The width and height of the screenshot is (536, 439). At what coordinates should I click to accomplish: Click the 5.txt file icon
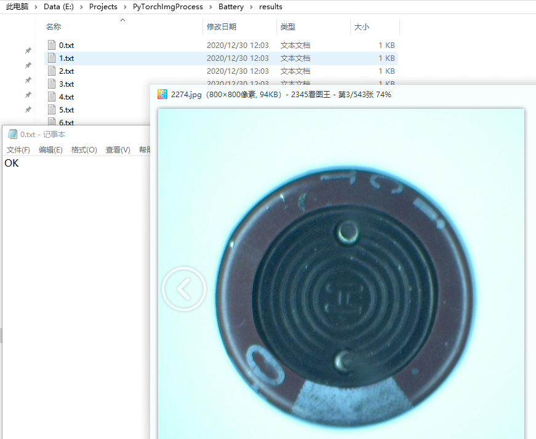[52, 109]
